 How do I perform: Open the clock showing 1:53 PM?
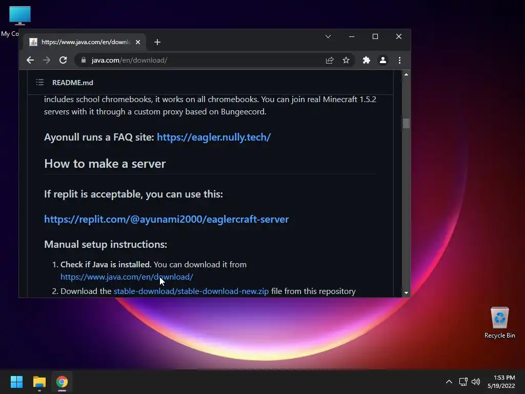501,382
